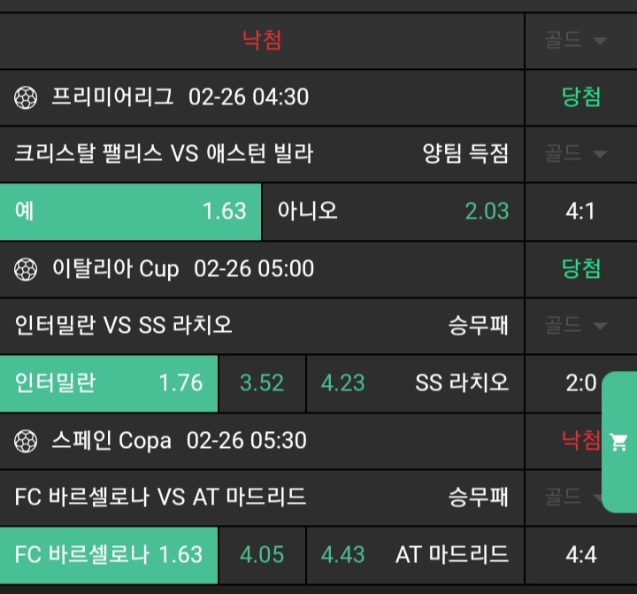Click the soccer ball icon beside 프리미어리그
Viewport: 637px width, 594px height.
click(x=26, y=97)
